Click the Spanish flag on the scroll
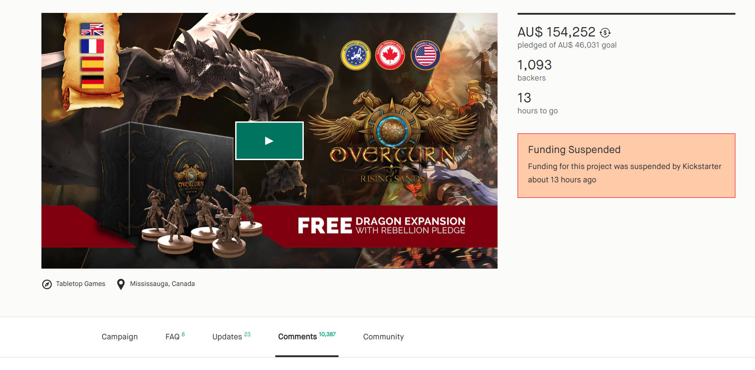 pos(92,64)
